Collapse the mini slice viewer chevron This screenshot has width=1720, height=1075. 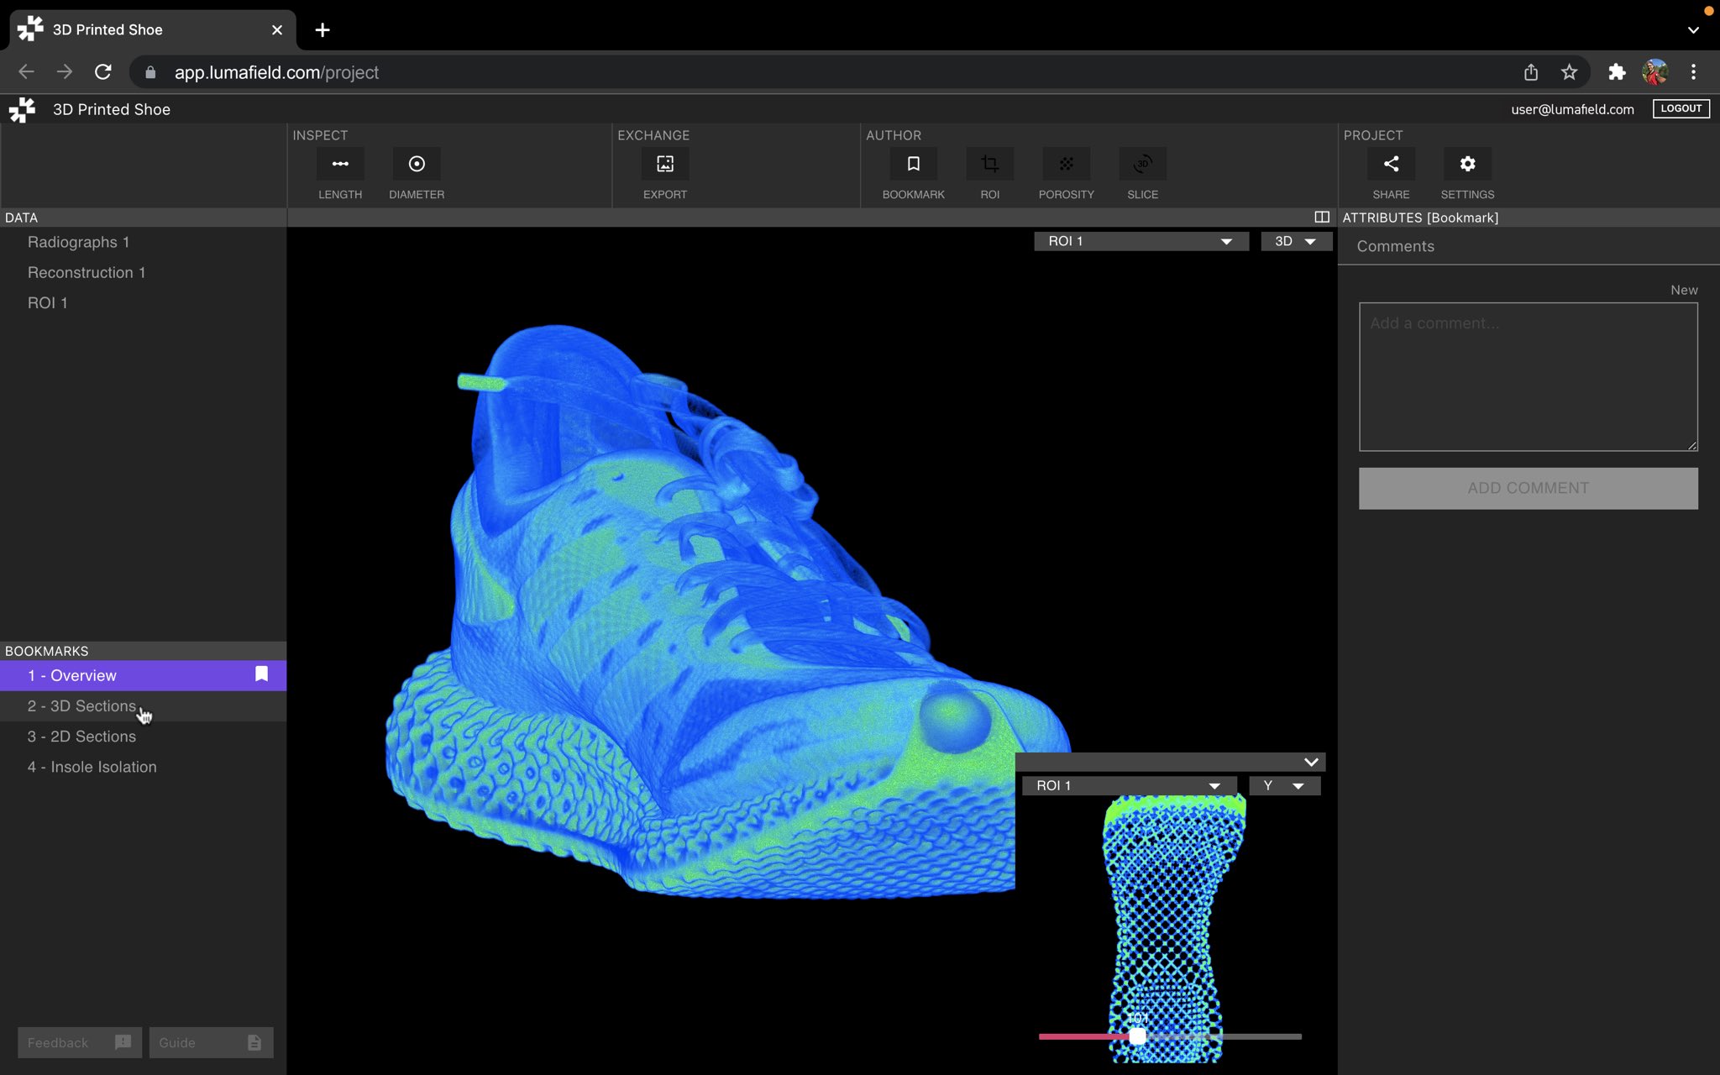(x=1311, y=762)
